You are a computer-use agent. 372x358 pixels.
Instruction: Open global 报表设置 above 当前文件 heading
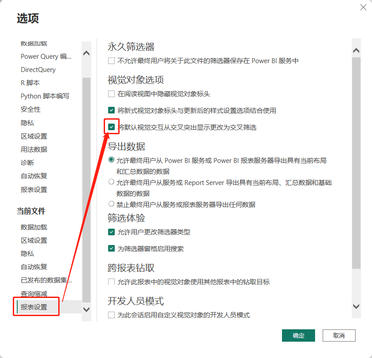[x=34, y=190]
